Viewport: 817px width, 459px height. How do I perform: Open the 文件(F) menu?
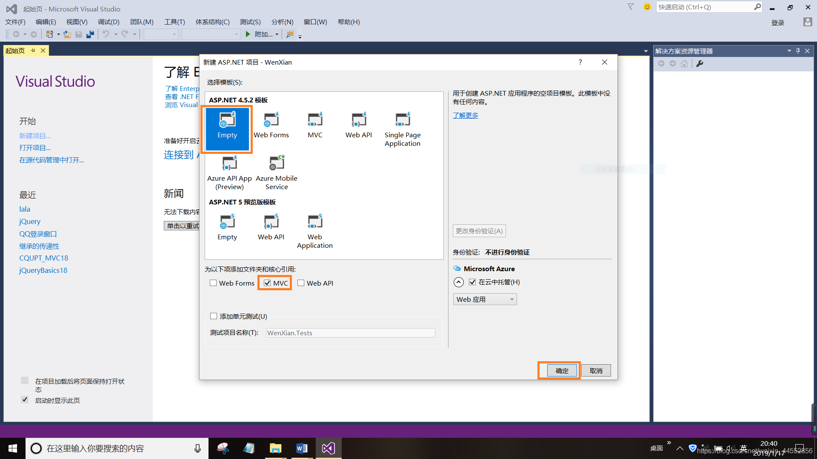(15, 22)
